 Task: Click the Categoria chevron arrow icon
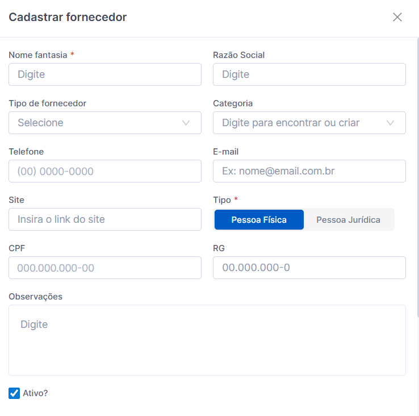390,123
